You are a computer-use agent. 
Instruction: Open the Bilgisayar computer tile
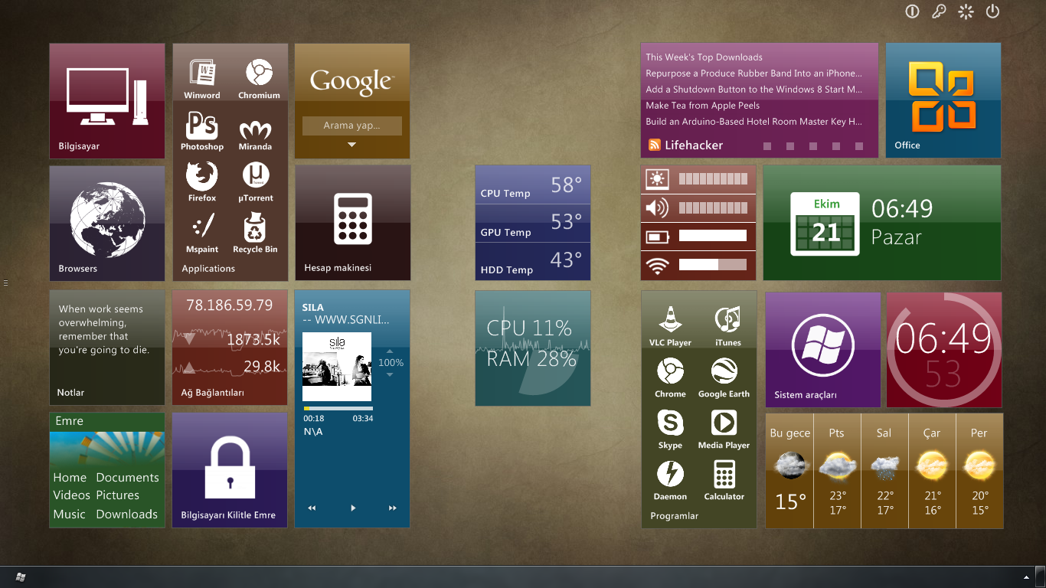coord(107,101)
